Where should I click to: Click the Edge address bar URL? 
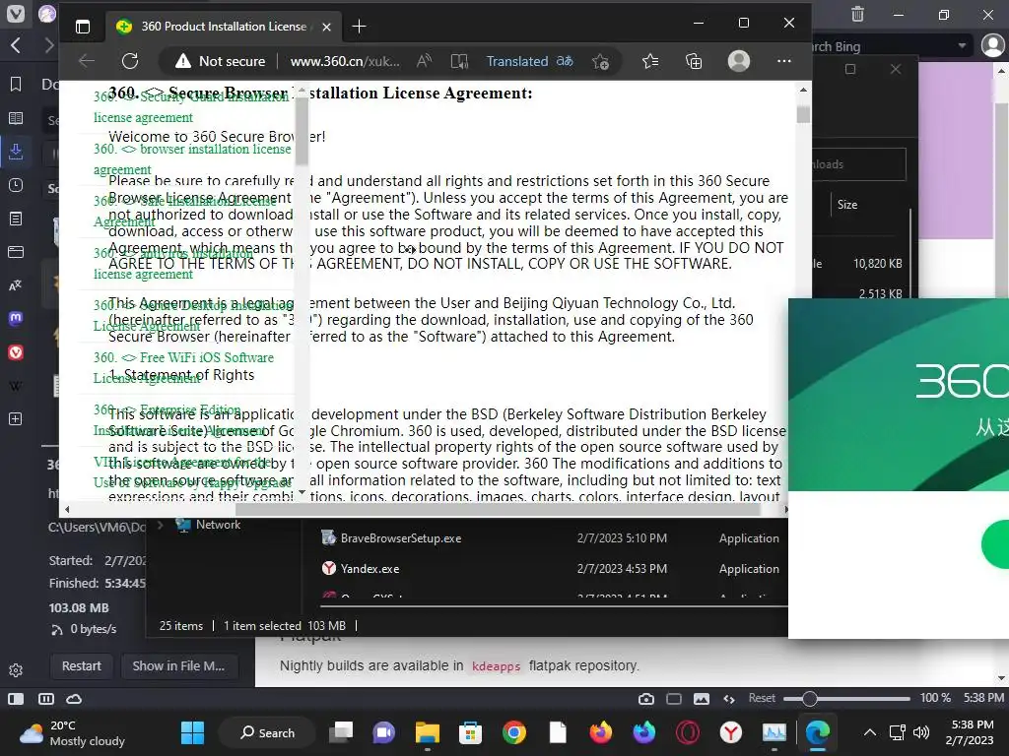click(x=345, y=61)
